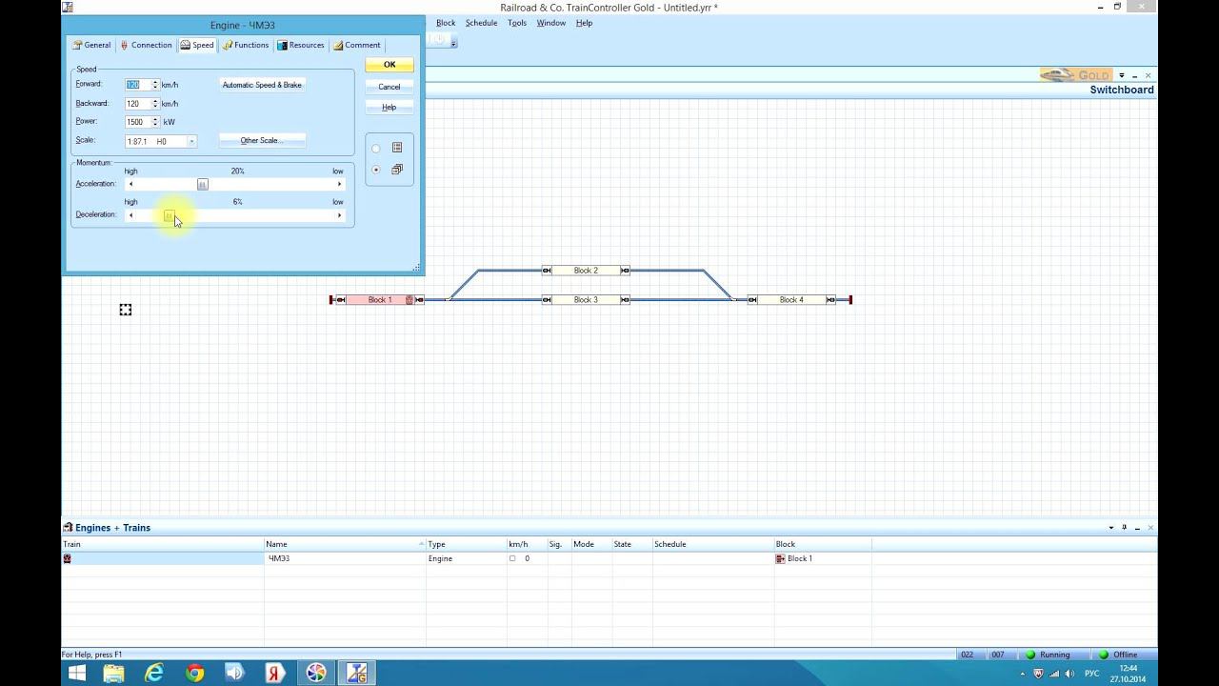Click the Other Scale button
The height and width of the screenshot is (686, 1219).
pyautogui.click(x=262, y=140)
